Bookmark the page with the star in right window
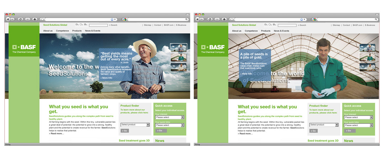Viewport: 384px width, 166px height. [x=302, y=19]
